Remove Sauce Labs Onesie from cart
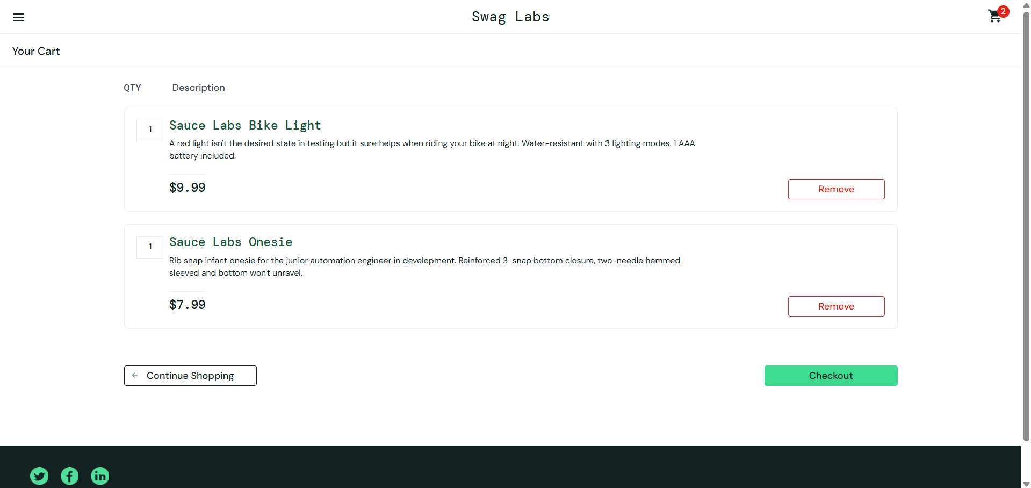 [x=836, y=306]
